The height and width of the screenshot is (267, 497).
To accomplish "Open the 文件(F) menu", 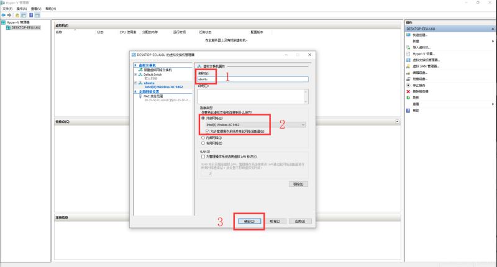I will 7,9.
